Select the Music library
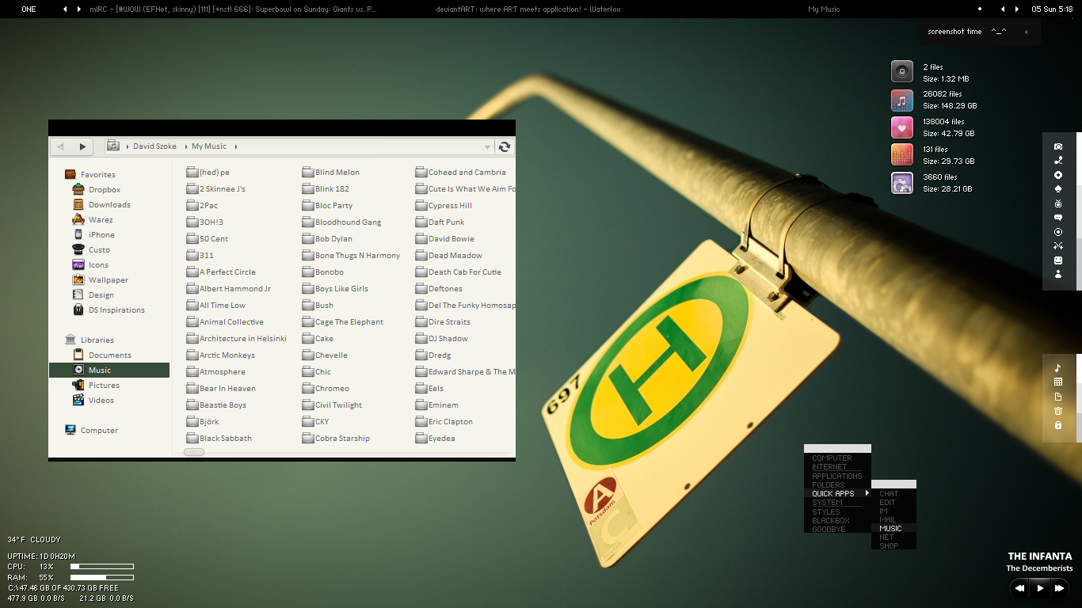This screenshot has height=608, width=1082. (109, 370)
